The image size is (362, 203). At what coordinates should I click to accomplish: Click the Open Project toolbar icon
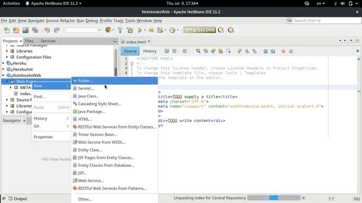pos(25,30)
